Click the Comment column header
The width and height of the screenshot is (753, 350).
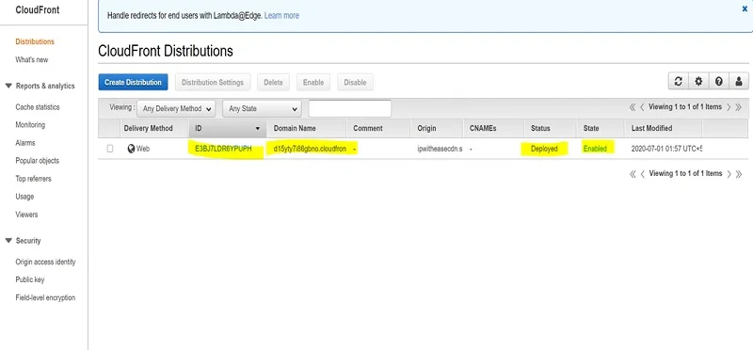tap(368, 128)
